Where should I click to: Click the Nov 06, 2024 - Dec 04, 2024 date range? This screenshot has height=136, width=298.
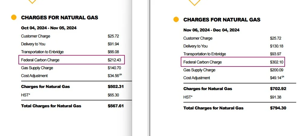[x=211, y=30]
